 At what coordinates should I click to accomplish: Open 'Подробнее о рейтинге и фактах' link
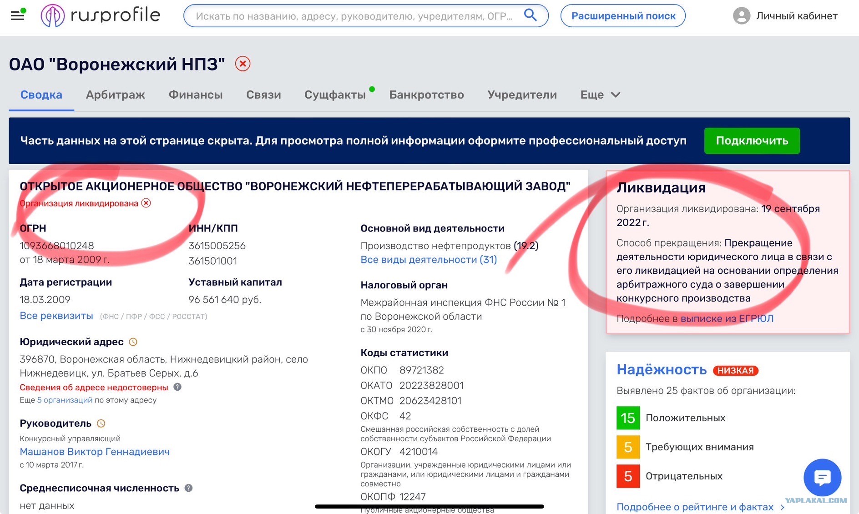point(695,507)
